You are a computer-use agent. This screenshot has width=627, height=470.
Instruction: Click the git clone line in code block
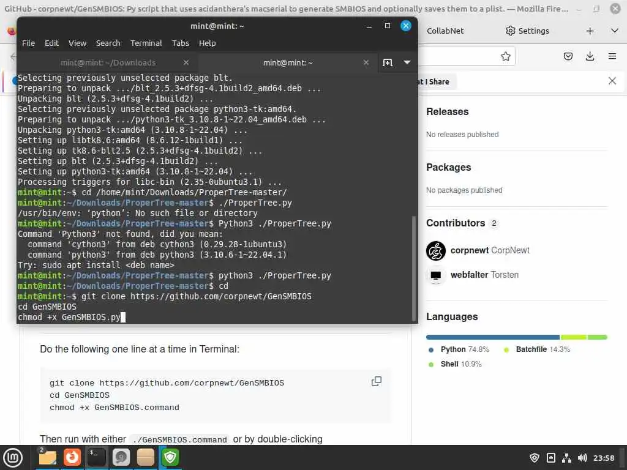point(167,383)
